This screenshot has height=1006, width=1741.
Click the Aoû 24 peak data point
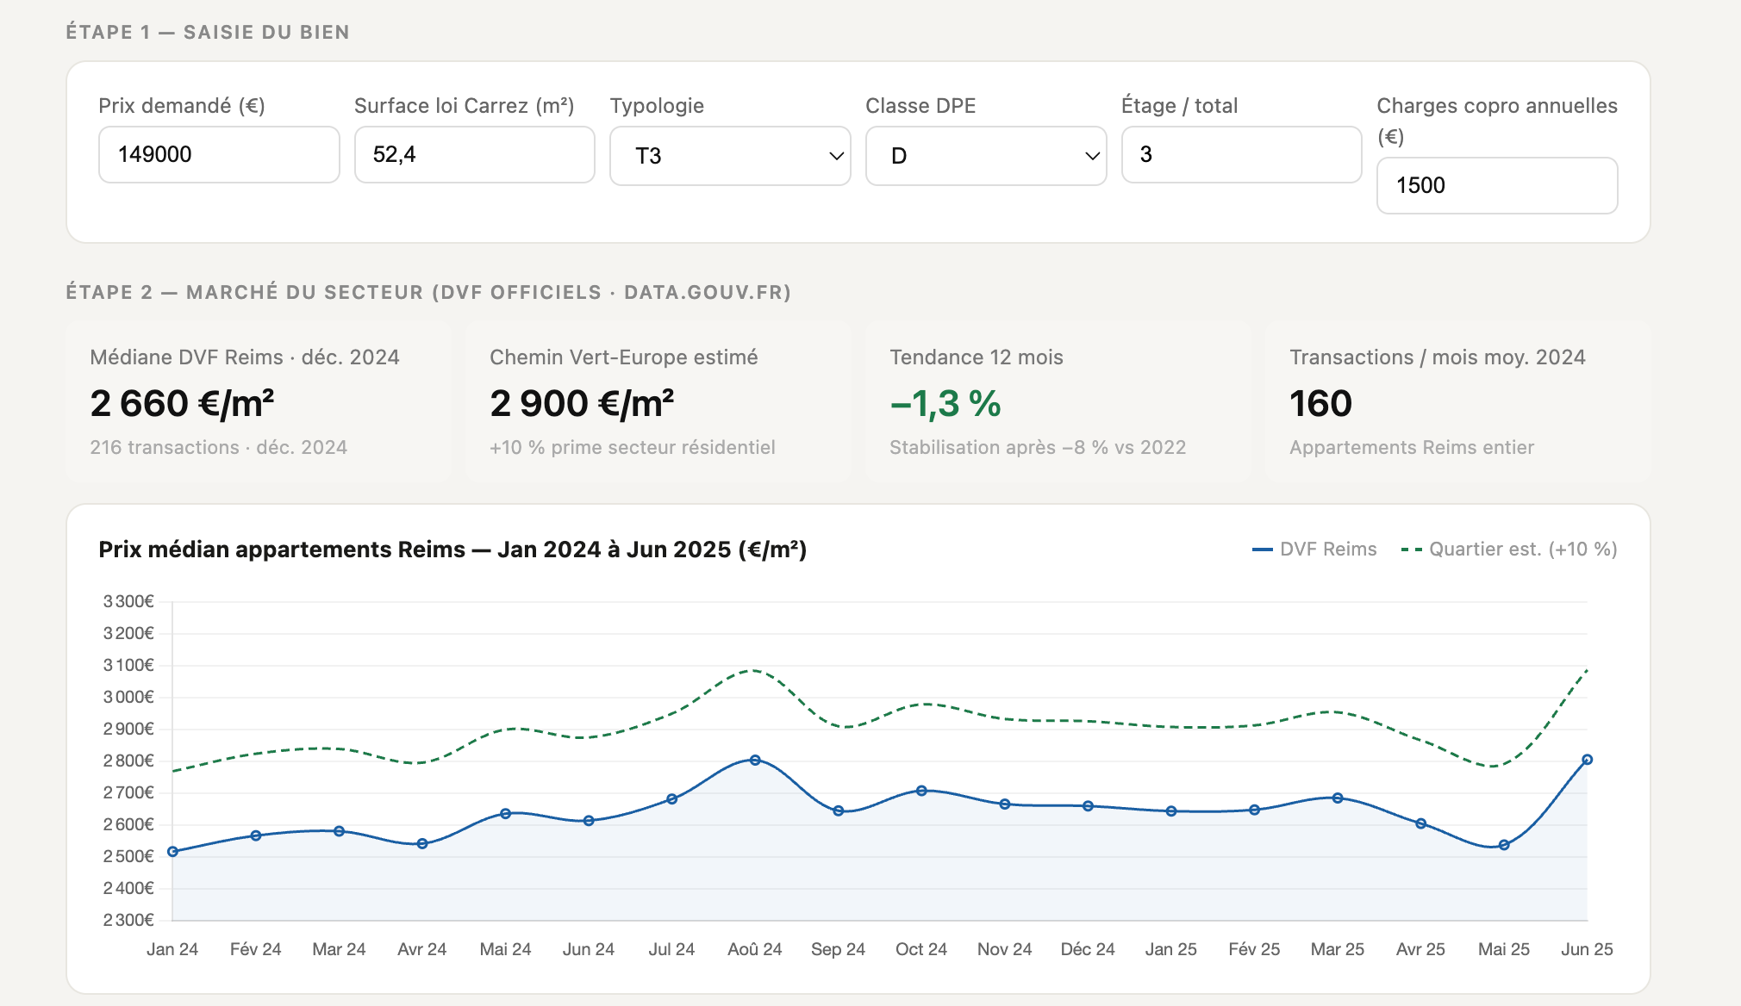(x=755, y=761)
